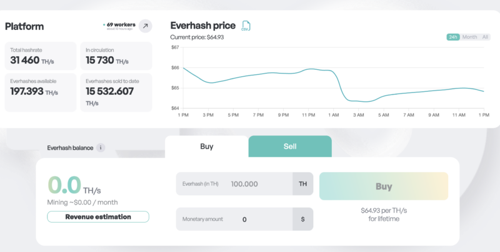500x252 pixels.
Task: Show All time price range
Action: 485,37
